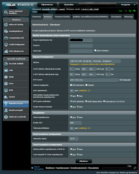Click the FAQ search input field
This screenshot has width=139, height=174.
tap(117, 169)
